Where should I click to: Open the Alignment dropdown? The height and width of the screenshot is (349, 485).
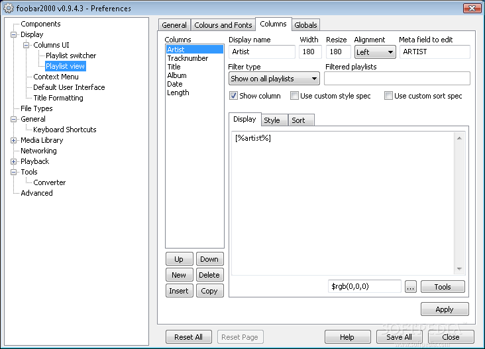click(x=375, y=52)
